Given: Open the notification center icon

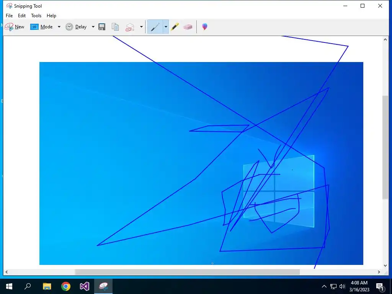Looking at the screenshot, I should (x=380, y=286).
